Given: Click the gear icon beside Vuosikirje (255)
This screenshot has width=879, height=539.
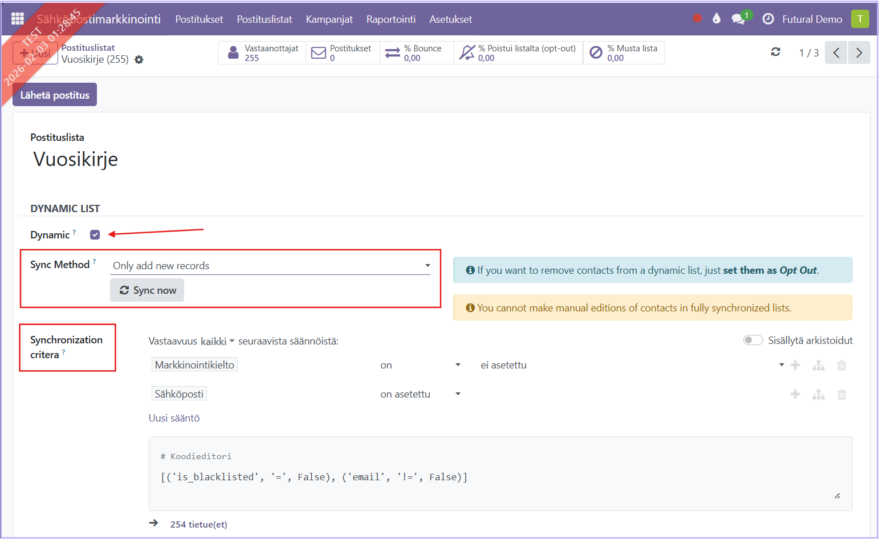Looking at the screenshot, I should coord(139,60).
